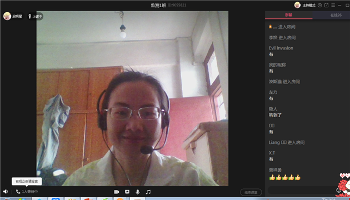
Task: Mute the microphone icon
Action: tap(138, 192)
